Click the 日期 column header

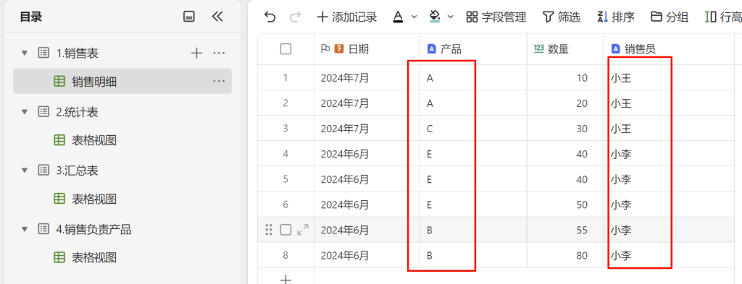367,49
